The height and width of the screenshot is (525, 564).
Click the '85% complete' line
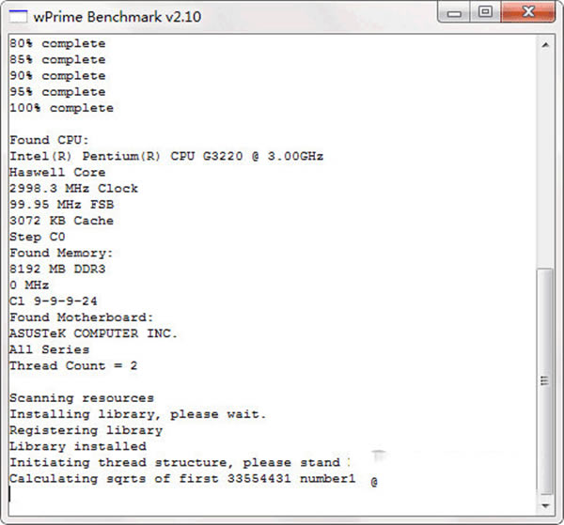coord(57,60)
